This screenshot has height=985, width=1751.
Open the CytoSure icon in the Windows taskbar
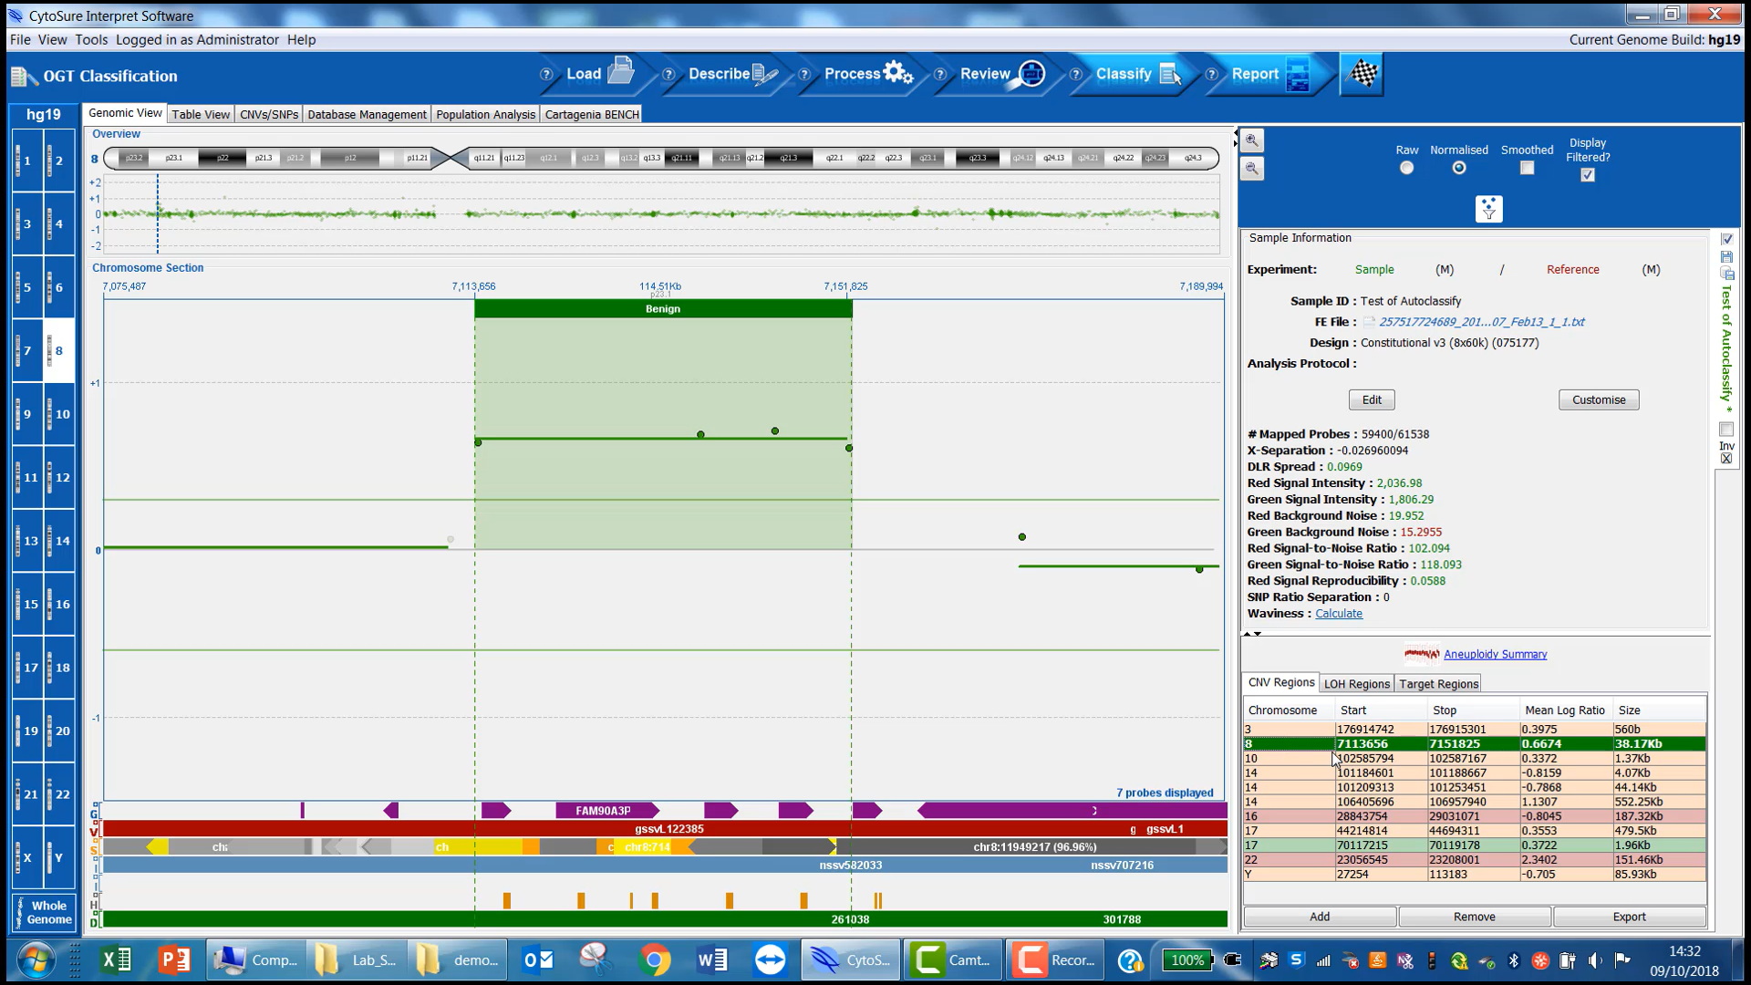pos(850,959)
